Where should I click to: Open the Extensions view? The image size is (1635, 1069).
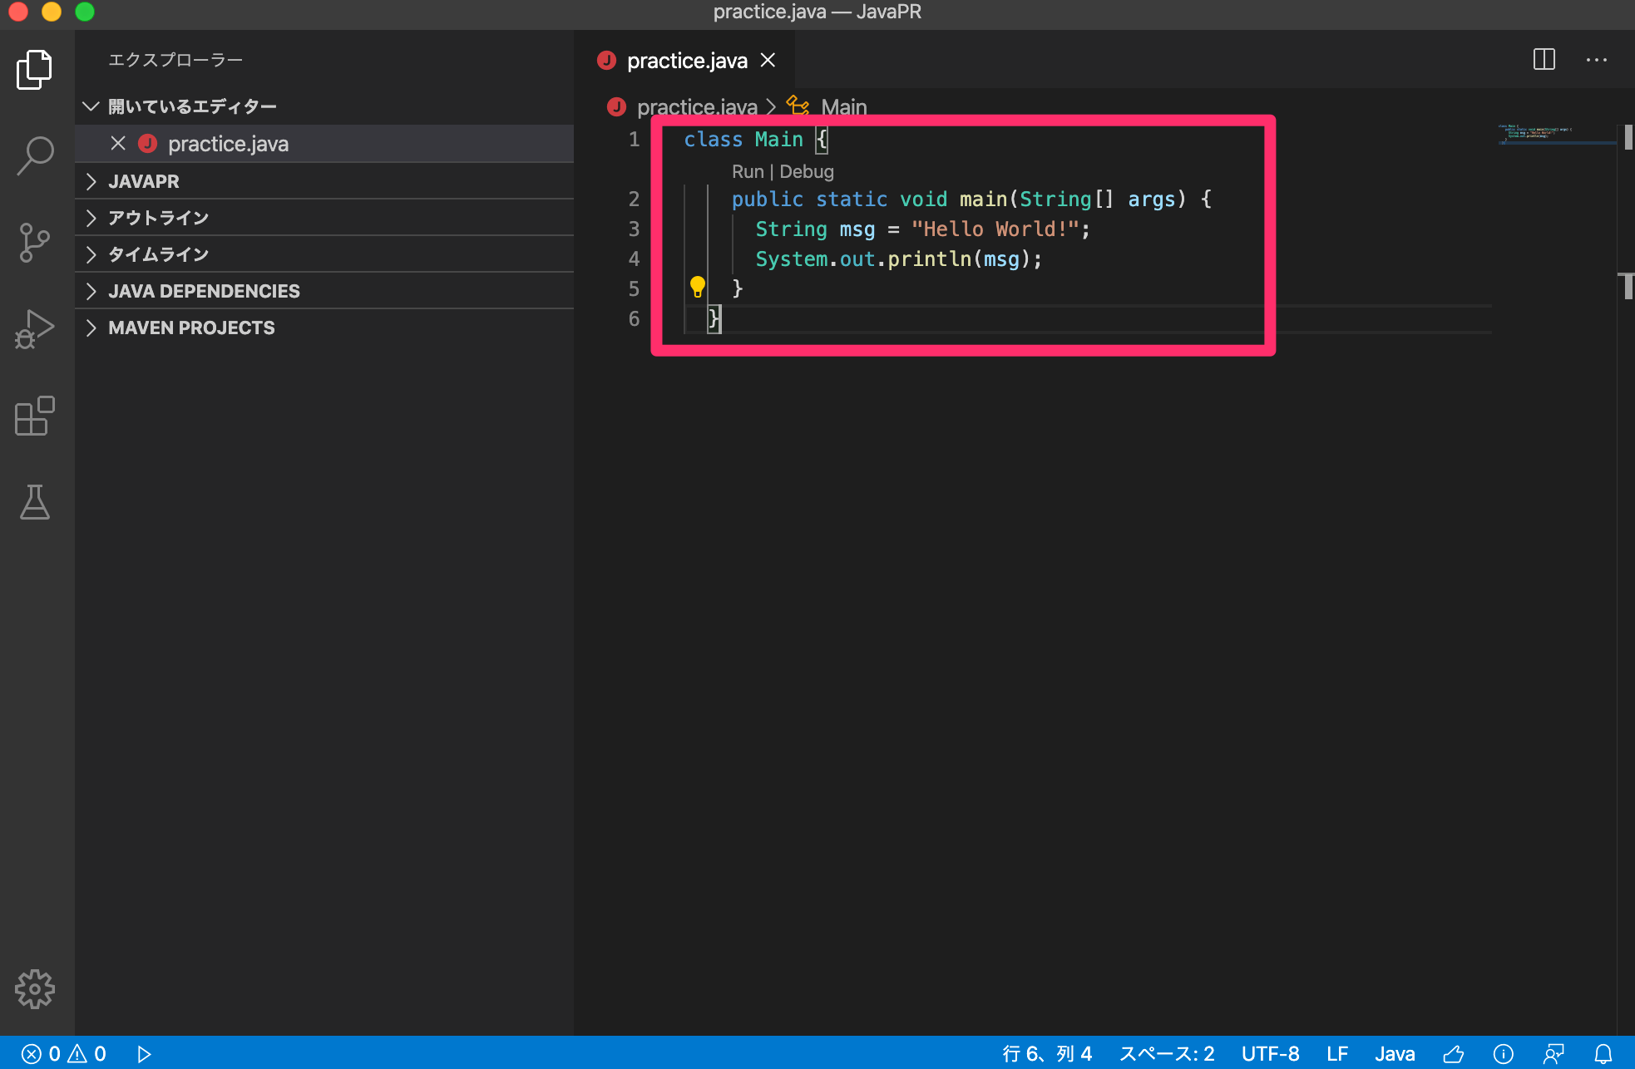35,416
